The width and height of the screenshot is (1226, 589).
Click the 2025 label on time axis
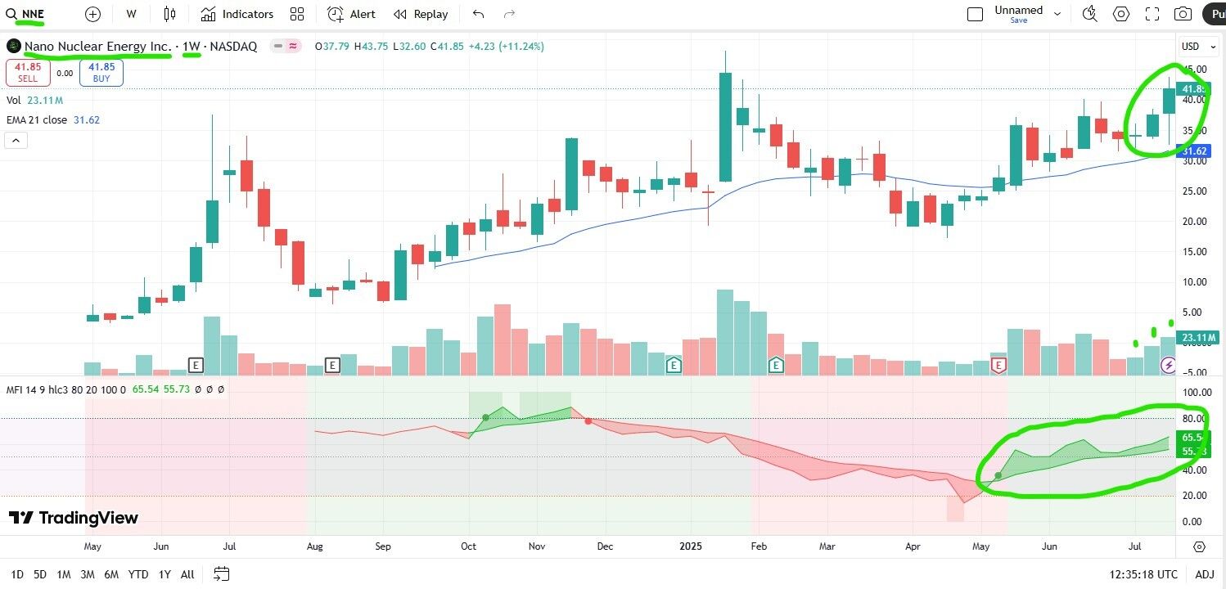coord(691,546)
